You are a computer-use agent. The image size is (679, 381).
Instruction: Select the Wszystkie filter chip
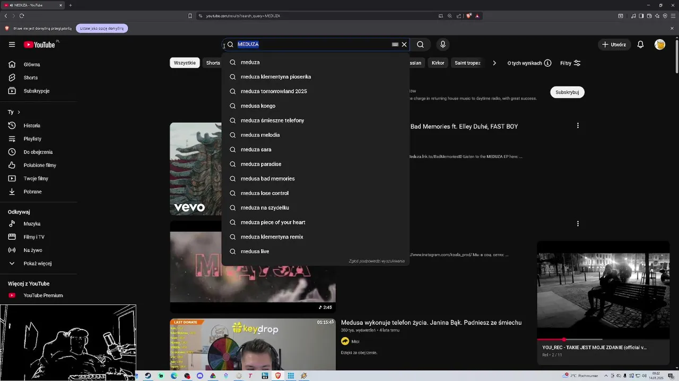pos(185,63)
